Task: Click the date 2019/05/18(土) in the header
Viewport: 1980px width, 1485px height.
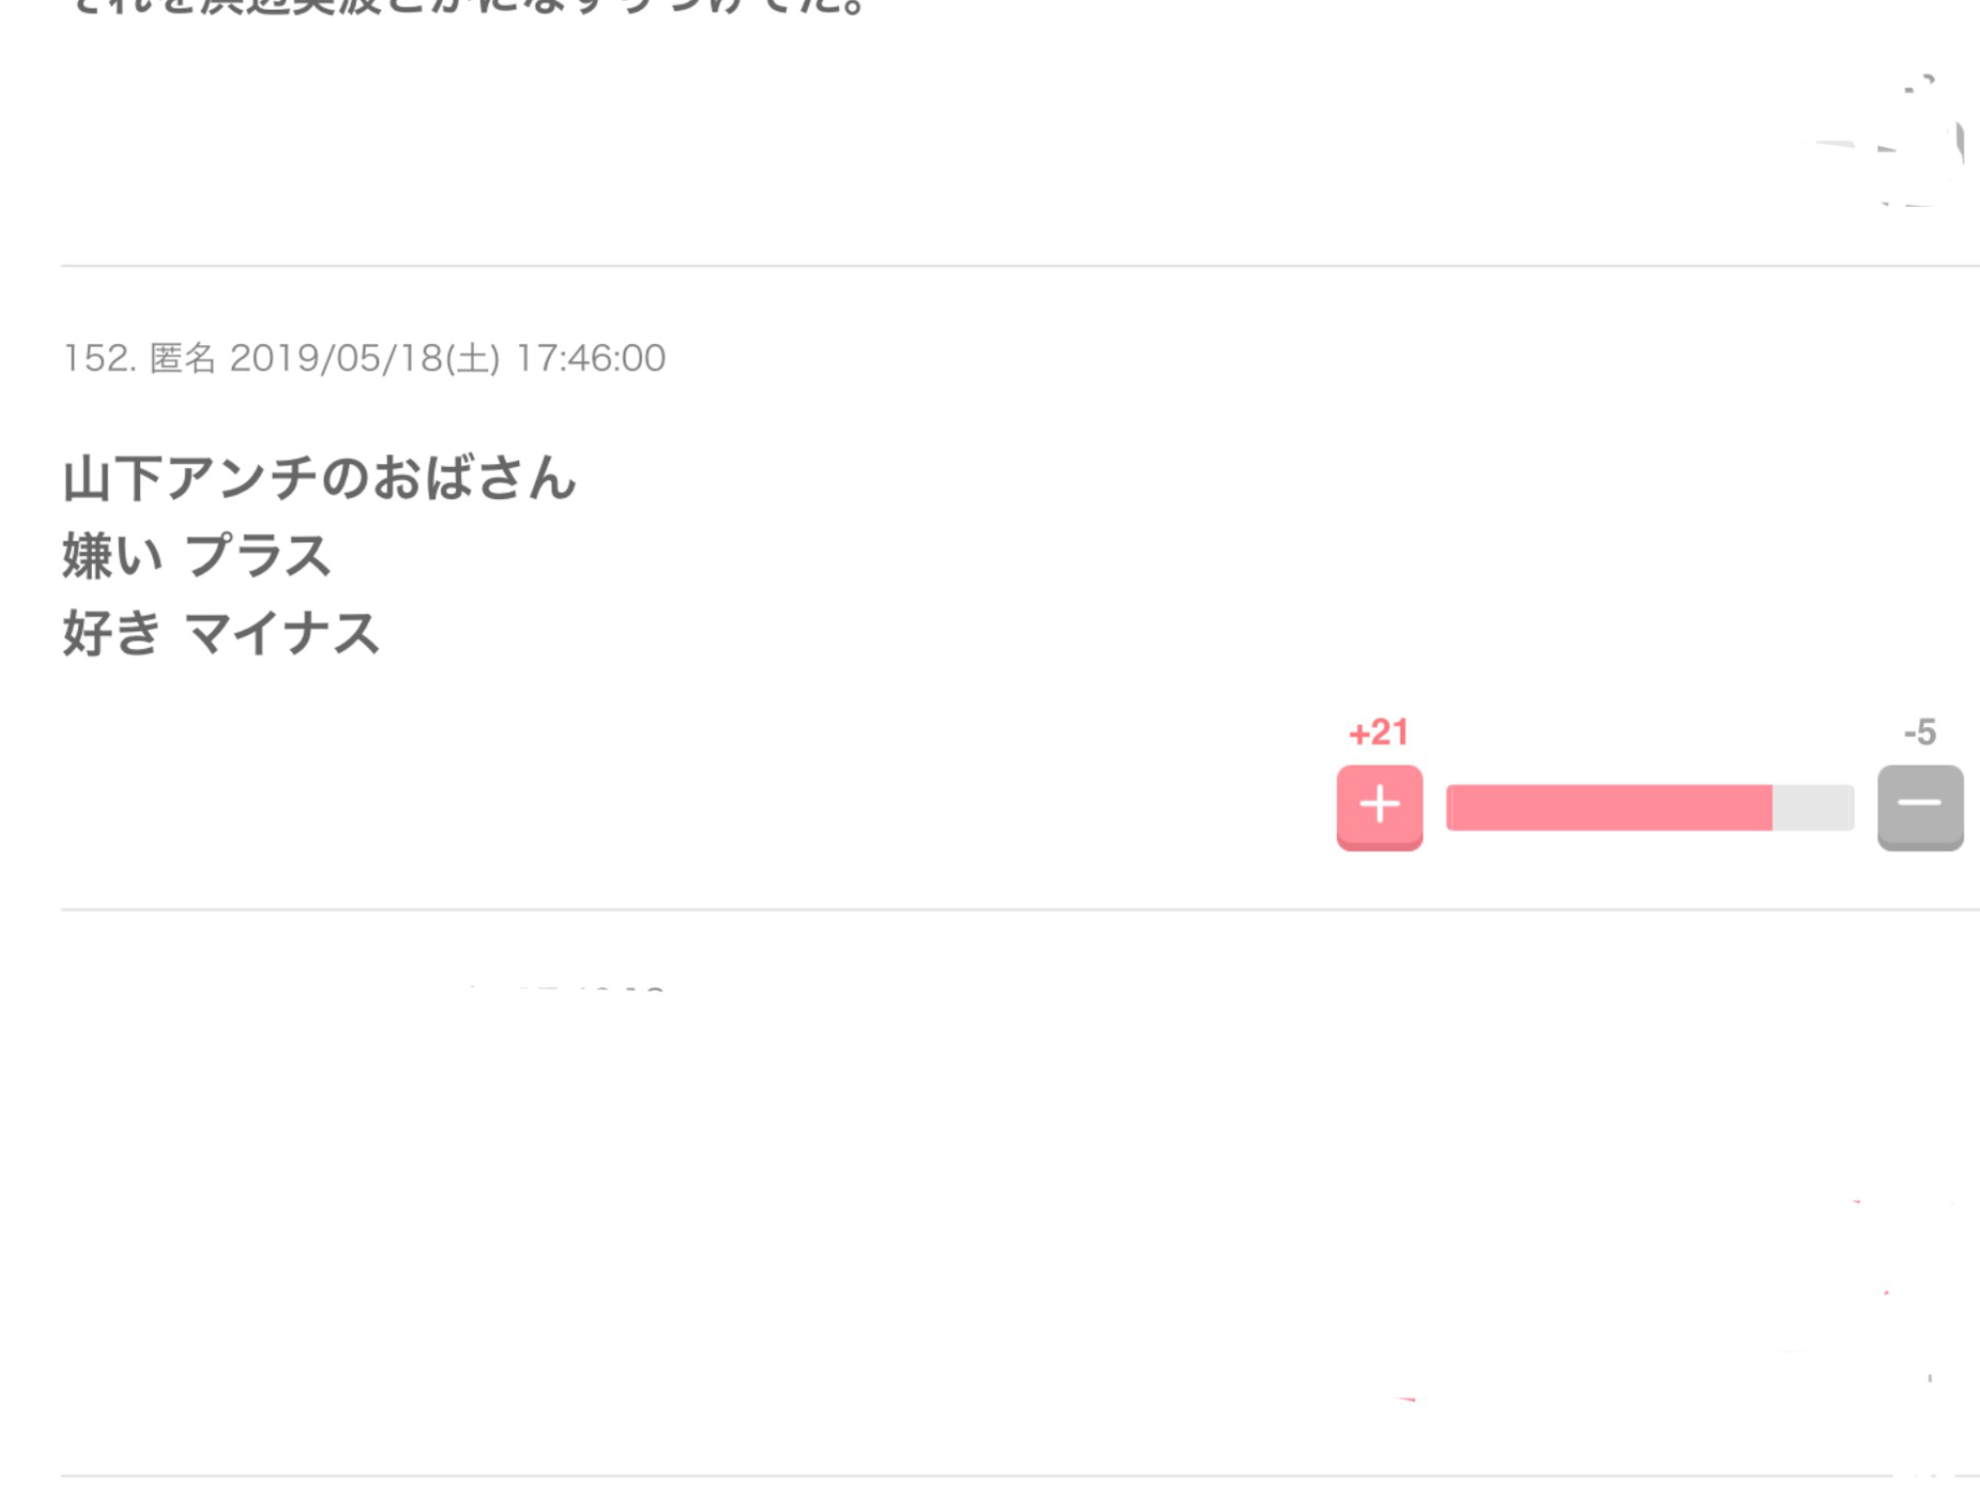Action: (364, 359)
